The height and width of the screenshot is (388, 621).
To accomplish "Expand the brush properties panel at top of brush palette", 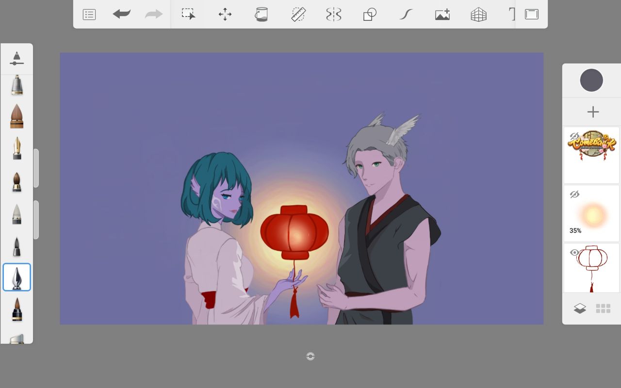I will (x=17, y=59).
